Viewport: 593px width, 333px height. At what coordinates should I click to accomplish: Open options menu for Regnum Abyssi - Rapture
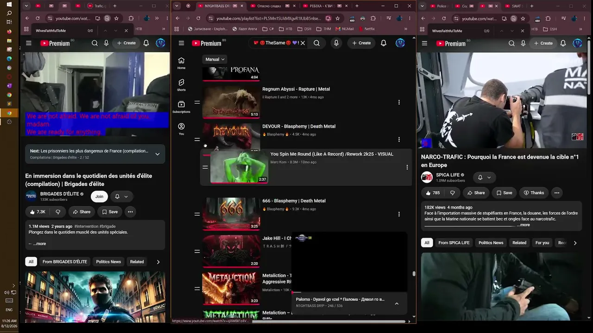tap(399, 102)
